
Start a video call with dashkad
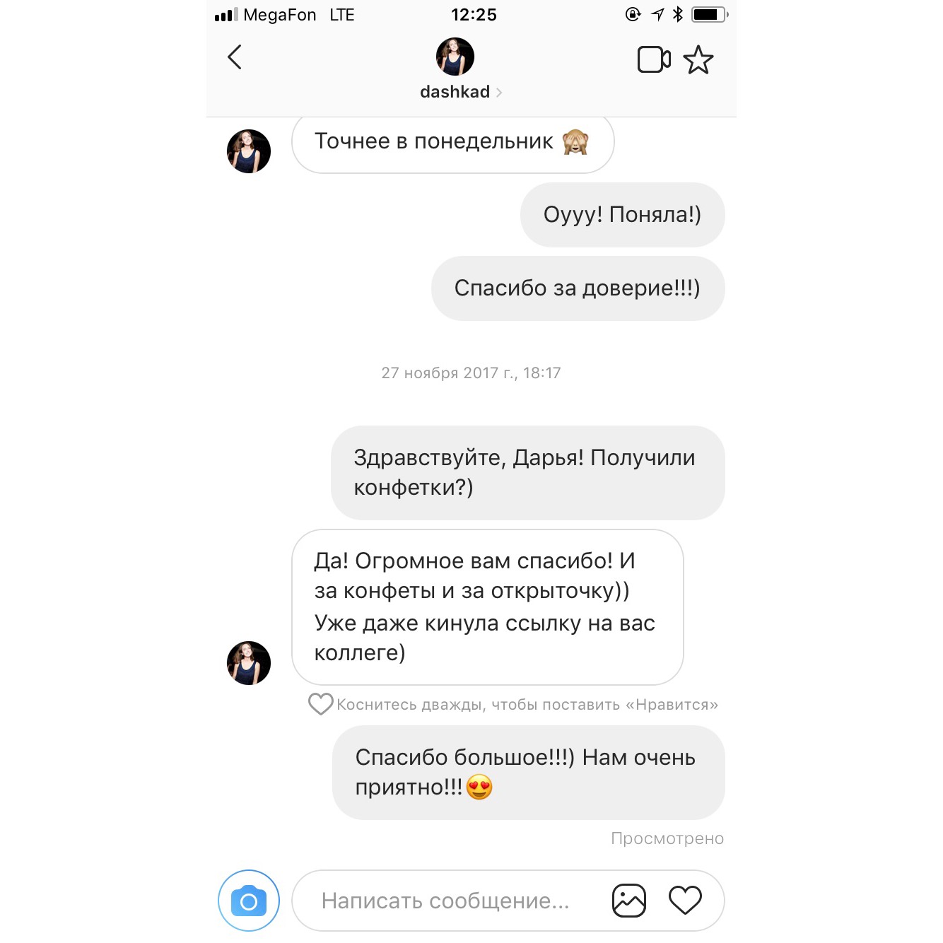point(654,59)
